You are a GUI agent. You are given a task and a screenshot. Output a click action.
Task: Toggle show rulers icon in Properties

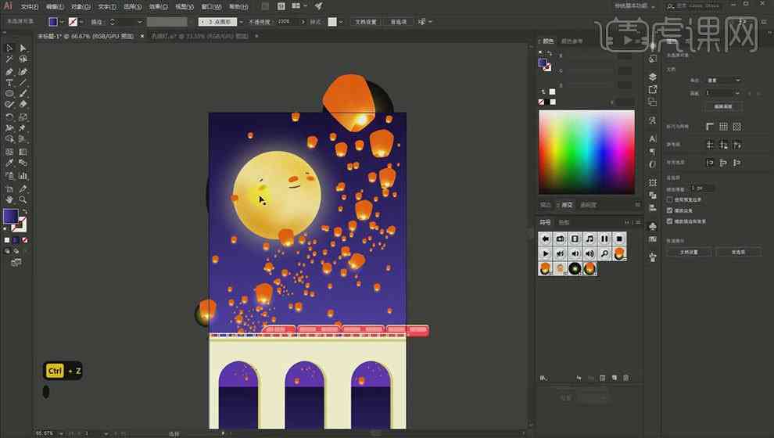tap(710, 127)
